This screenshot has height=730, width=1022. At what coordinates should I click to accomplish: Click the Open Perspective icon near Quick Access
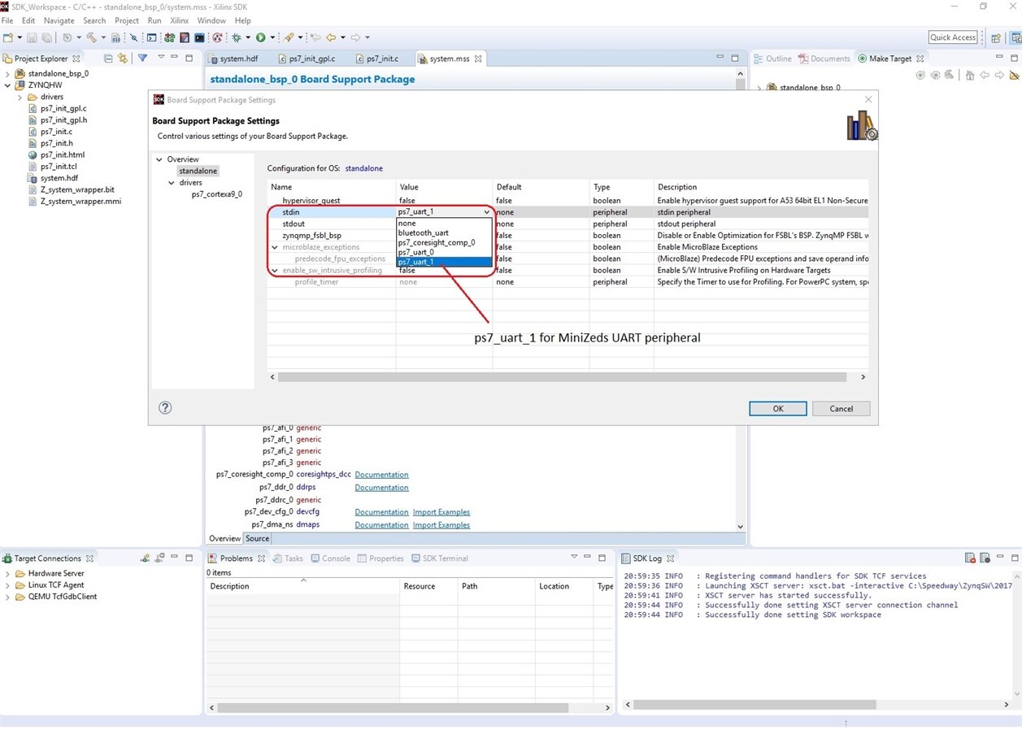[x=995, y=37]
